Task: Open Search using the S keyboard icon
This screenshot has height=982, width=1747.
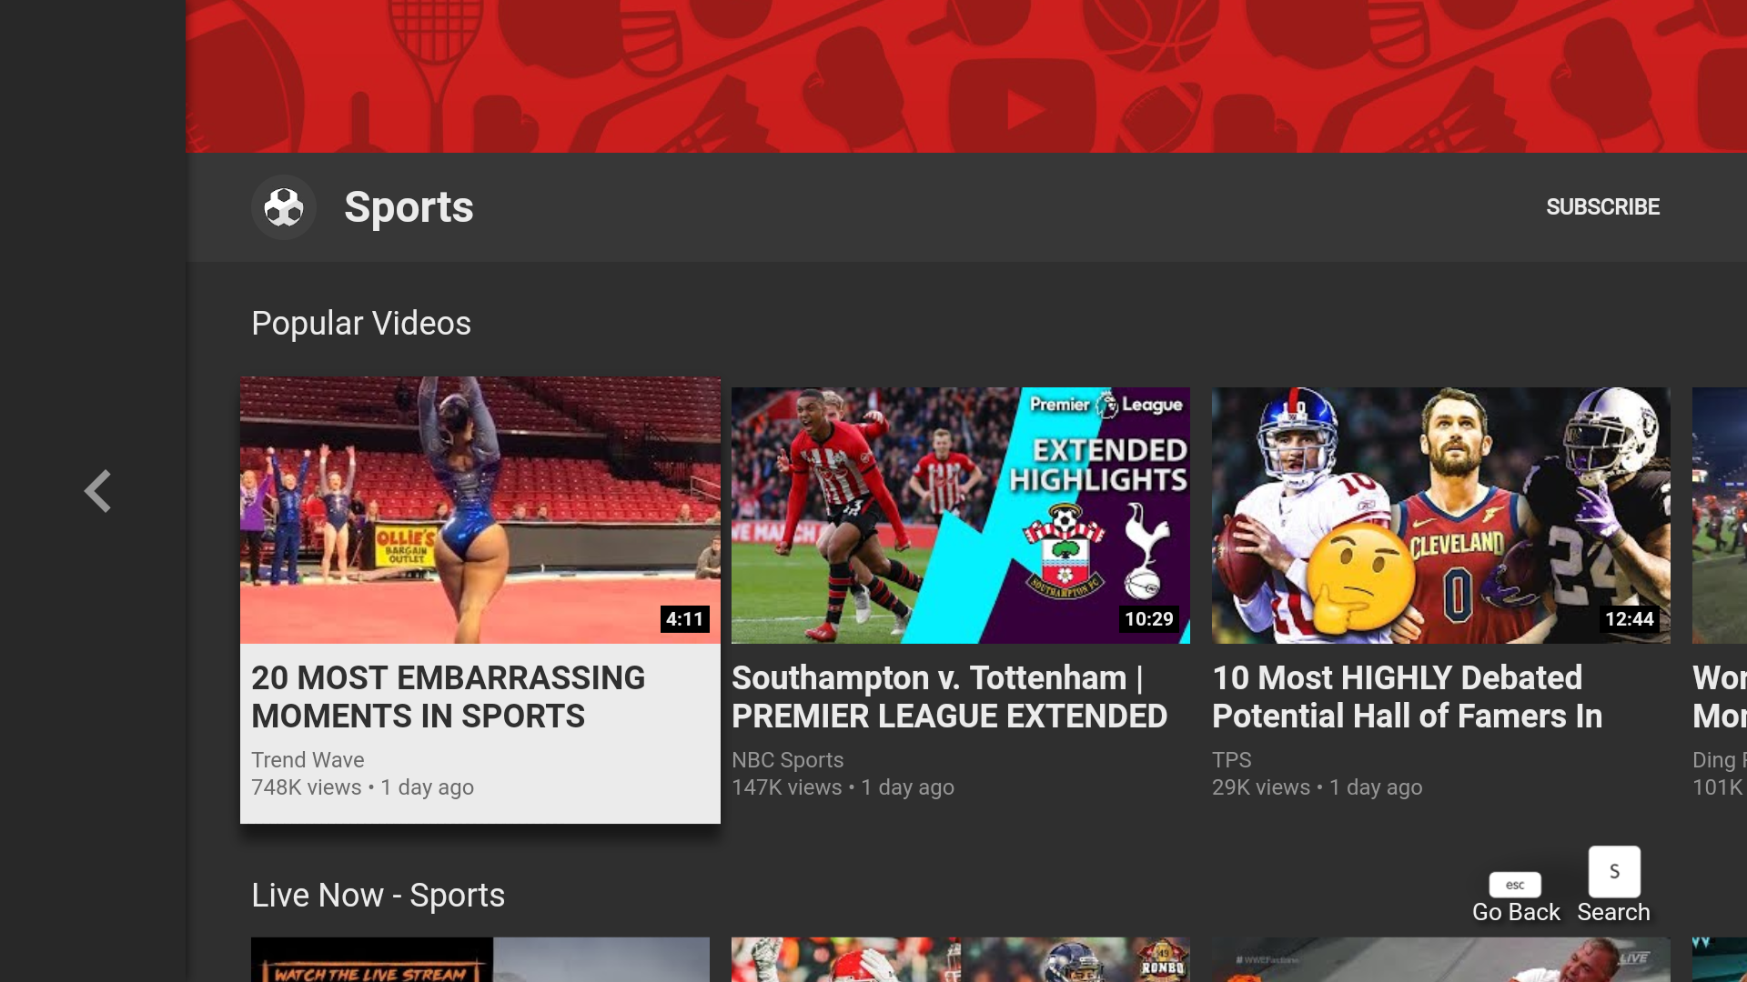Action: [x=1613, y=870]
